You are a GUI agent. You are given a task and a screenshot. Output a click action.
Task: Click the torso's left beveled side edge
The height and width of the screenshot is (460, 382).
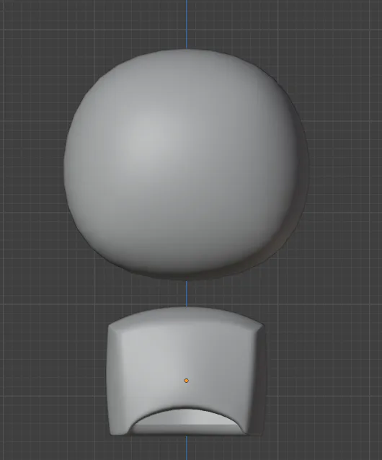pyautogui.click(x=115, y=379)
